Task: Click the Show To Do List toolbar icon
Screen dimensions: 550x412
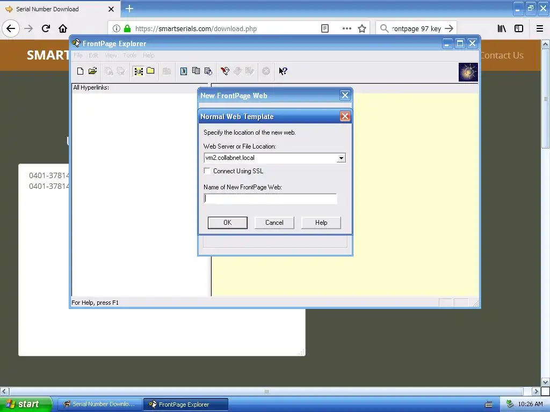Action: [237, 71]
